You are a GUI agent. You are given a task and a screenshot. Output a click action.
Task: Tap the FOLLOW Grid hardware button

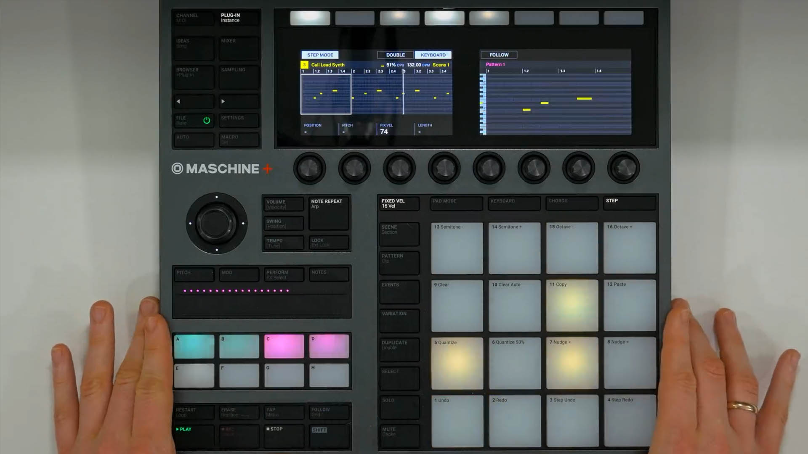click(329, 412)
